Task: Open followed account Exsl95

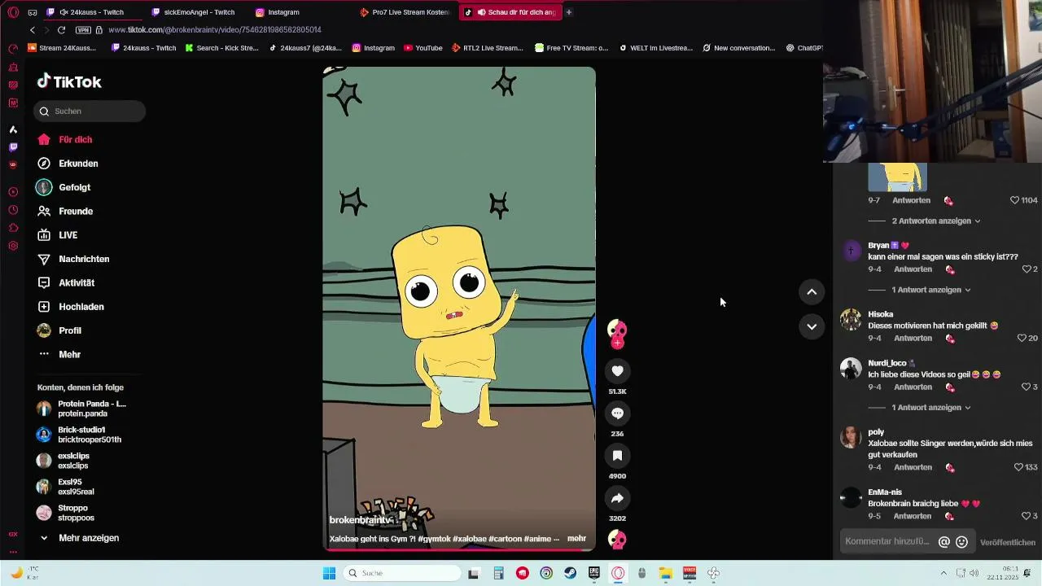Action: coord(66,487)
